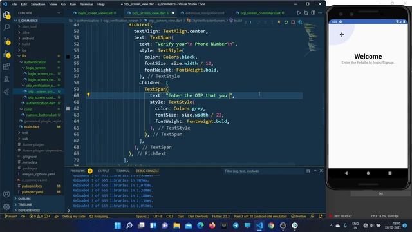This screenshot has height=232, width=412.
Task: Close the bottom panel
Action: point(321,171)
